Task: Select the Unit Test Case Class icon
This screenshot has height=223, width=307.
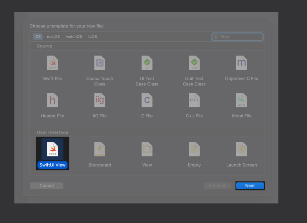Action: click(194, 63)
